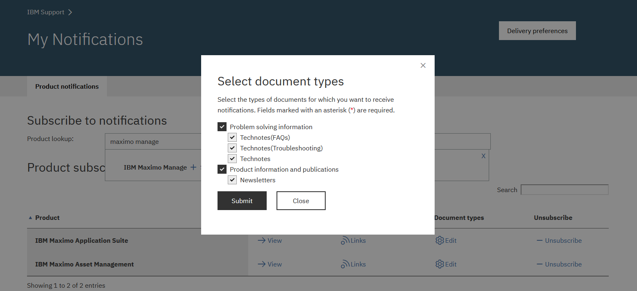Screen dimensions: 637x291
Task: Select IBM Maximo Application Suite product name
Action: pos(82,240)
